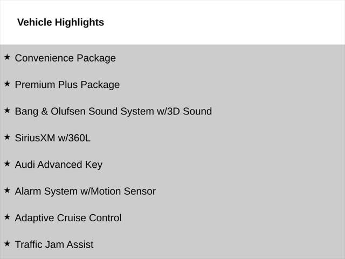Viewport: 345px width, 259px height.
Task: Select the Convenience Package text
Action: tap(65, 58)
